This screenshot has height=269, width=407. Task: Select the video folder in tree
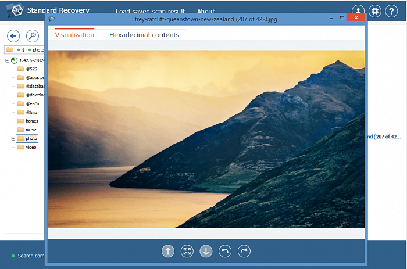pyautogui.click(x=31, y=147)
